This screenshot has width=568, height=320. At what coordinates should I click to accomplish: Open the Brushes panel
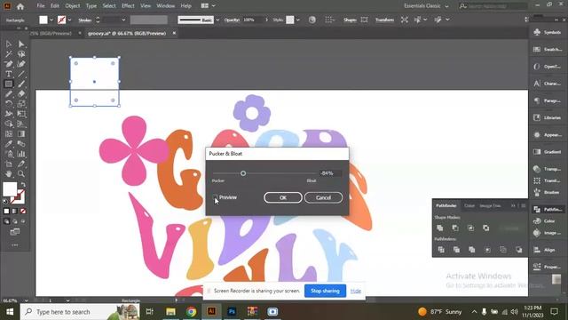point(548,192)
